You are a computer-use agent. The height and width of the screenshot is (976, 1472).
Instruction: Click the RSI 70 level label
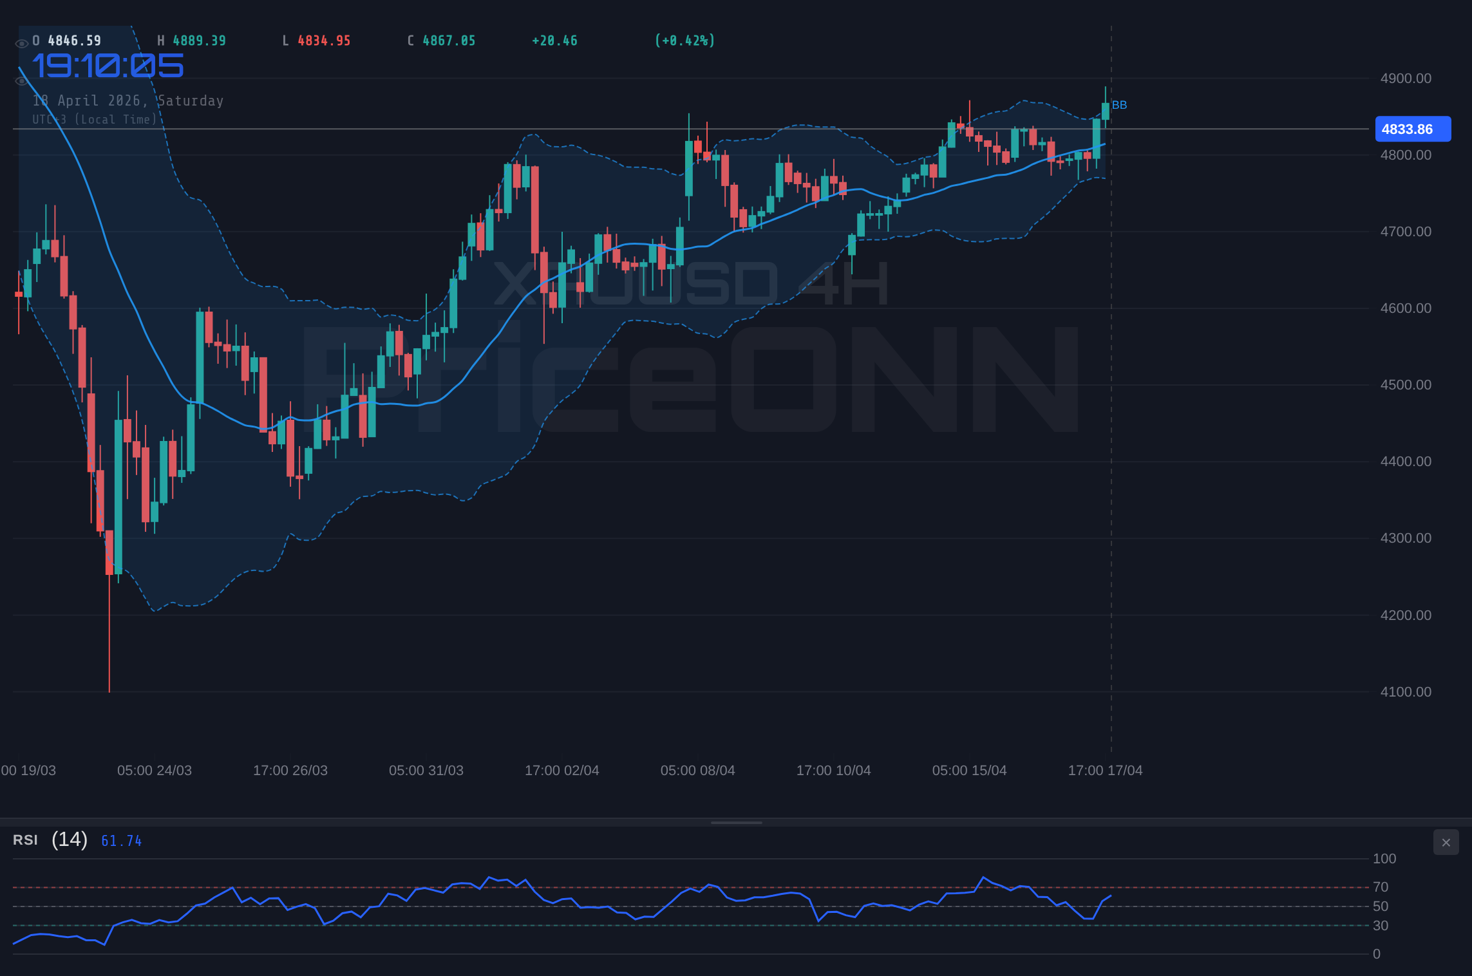pyautogui.click(x=1381, y=887)
